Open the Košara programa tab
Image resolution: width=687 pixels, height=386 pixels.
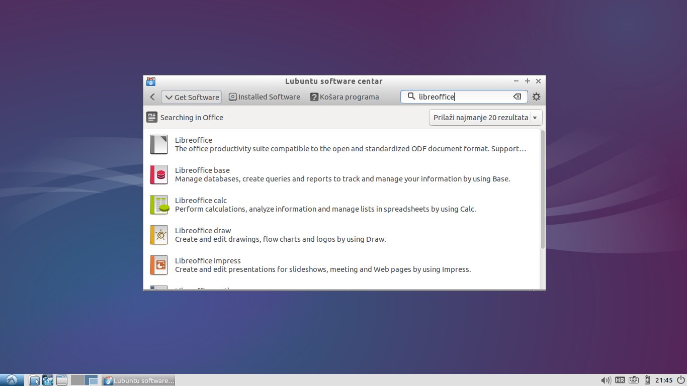click(x=345, y=97)
